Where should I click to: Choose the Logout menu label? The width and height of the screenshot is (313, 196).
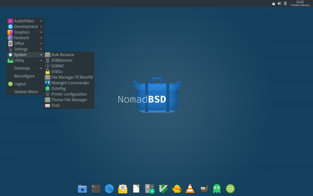(20, 84)
